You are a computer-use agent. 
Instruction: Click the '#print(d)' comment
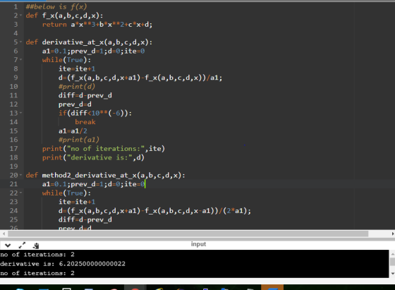point(77,86)
